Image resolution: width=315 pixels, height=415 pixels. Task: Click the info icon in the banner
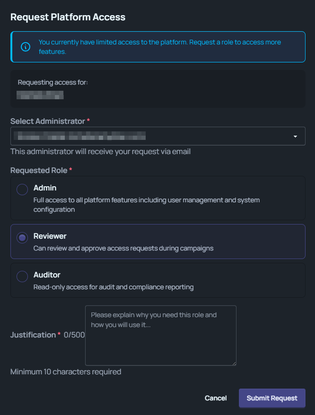tap(26, 47)
